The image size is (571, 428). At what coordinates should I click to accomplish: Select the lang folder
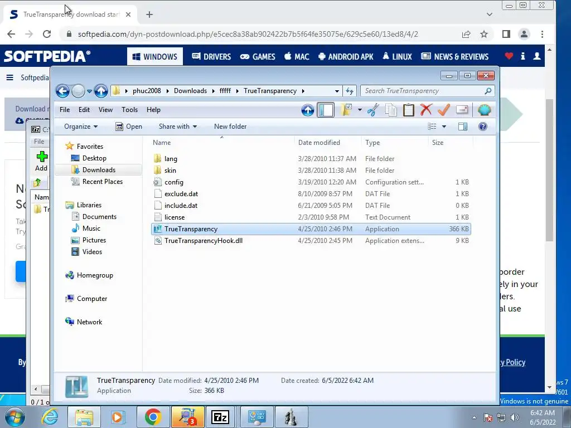[311, 159]
